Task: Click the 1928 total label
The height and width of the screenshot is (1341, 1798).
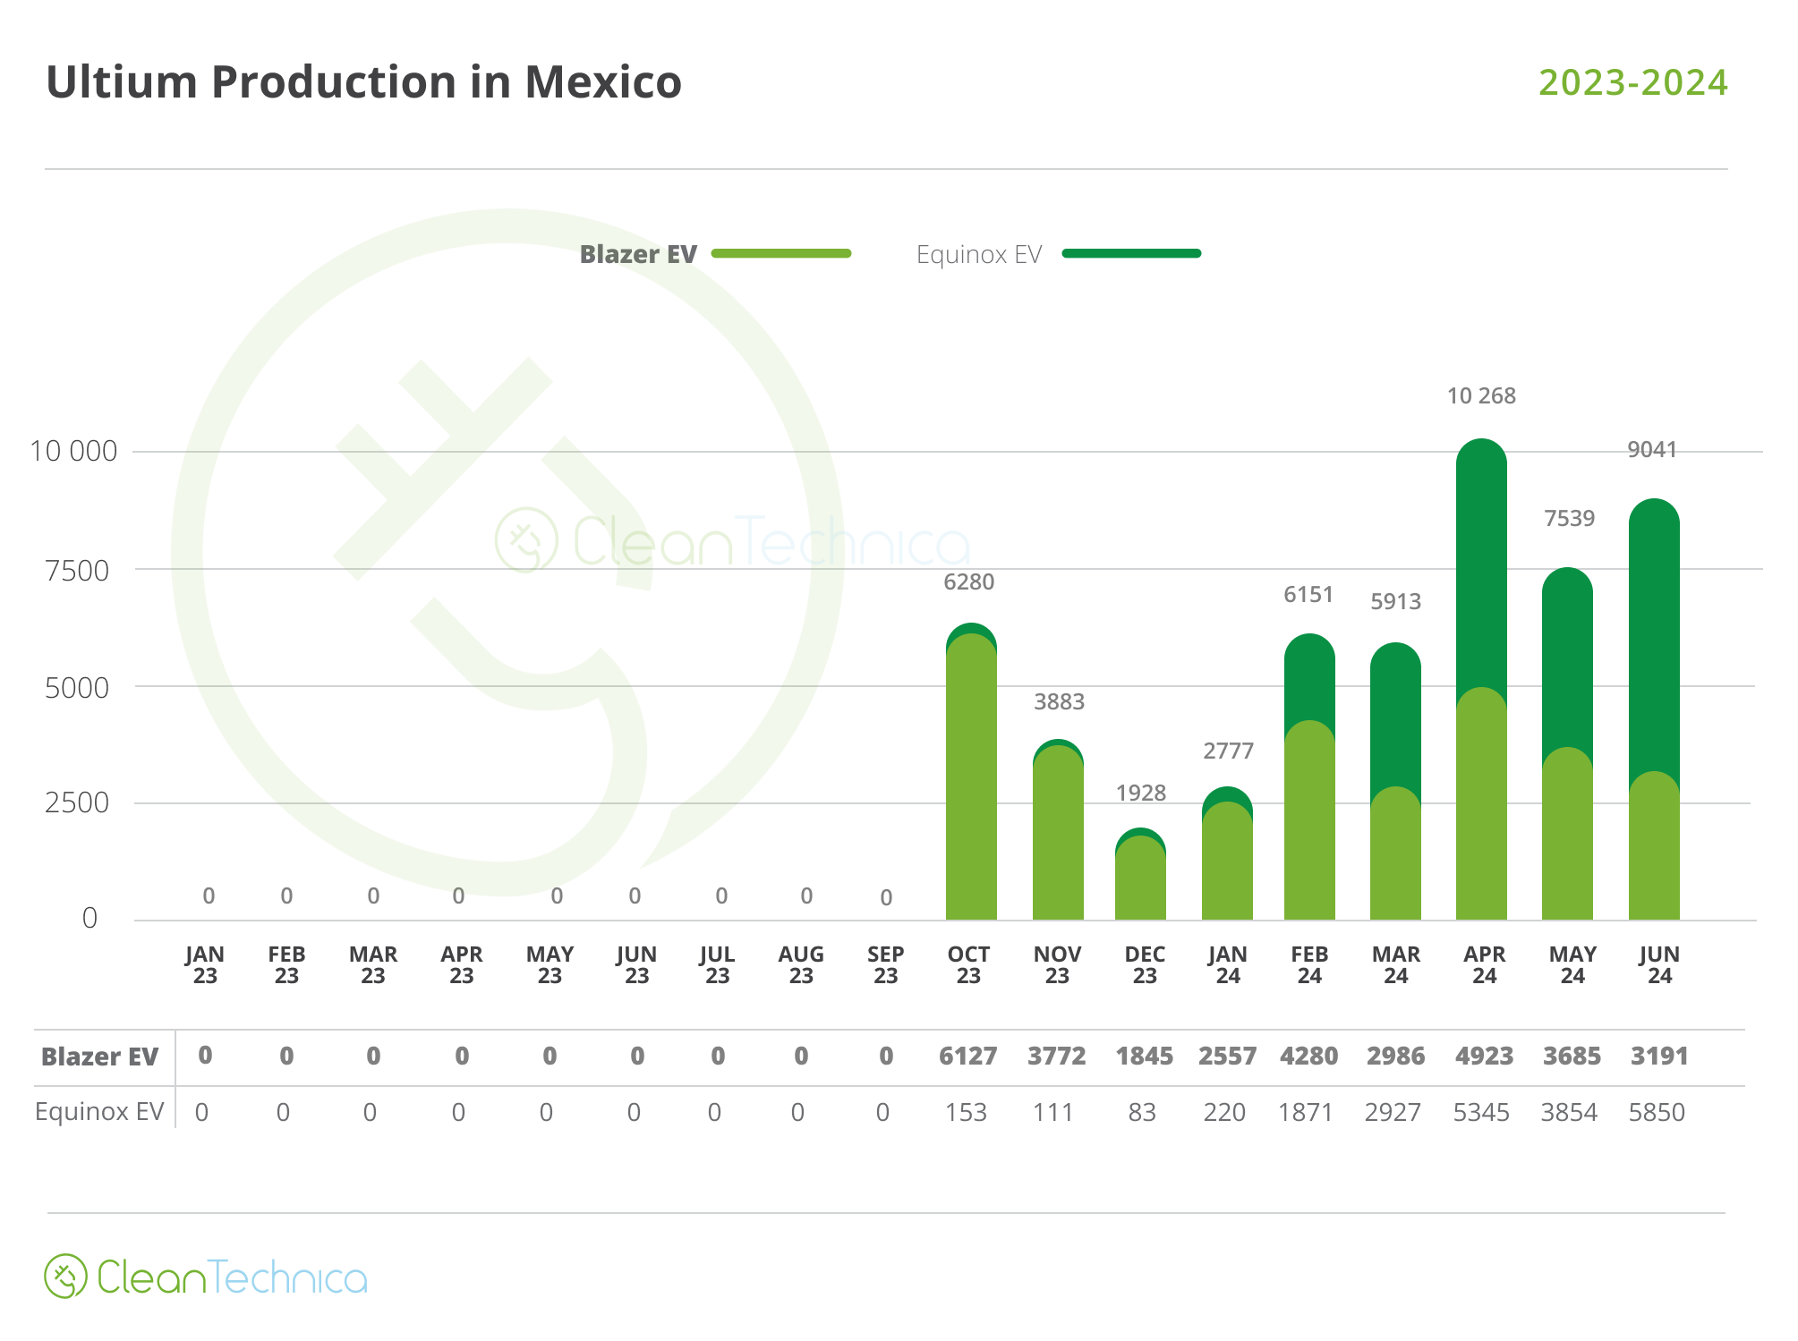Action: pos(1141,794)
